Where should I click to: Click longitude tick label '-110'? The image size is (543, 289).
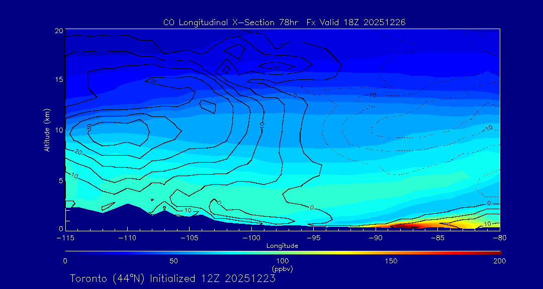click(127, 238)
